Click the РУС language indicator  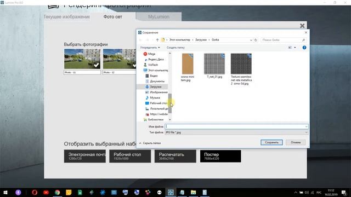tap(319, 193)
